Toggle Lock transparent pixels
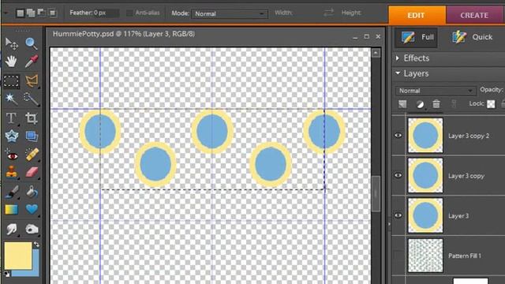Image resolution: width=505 pixels, height=284 pixels. tap(491, 104)
